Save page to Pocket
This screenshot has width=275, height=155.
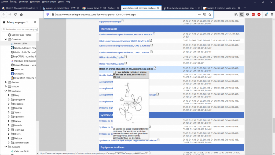pyautogui.click(x=205, y=14)
